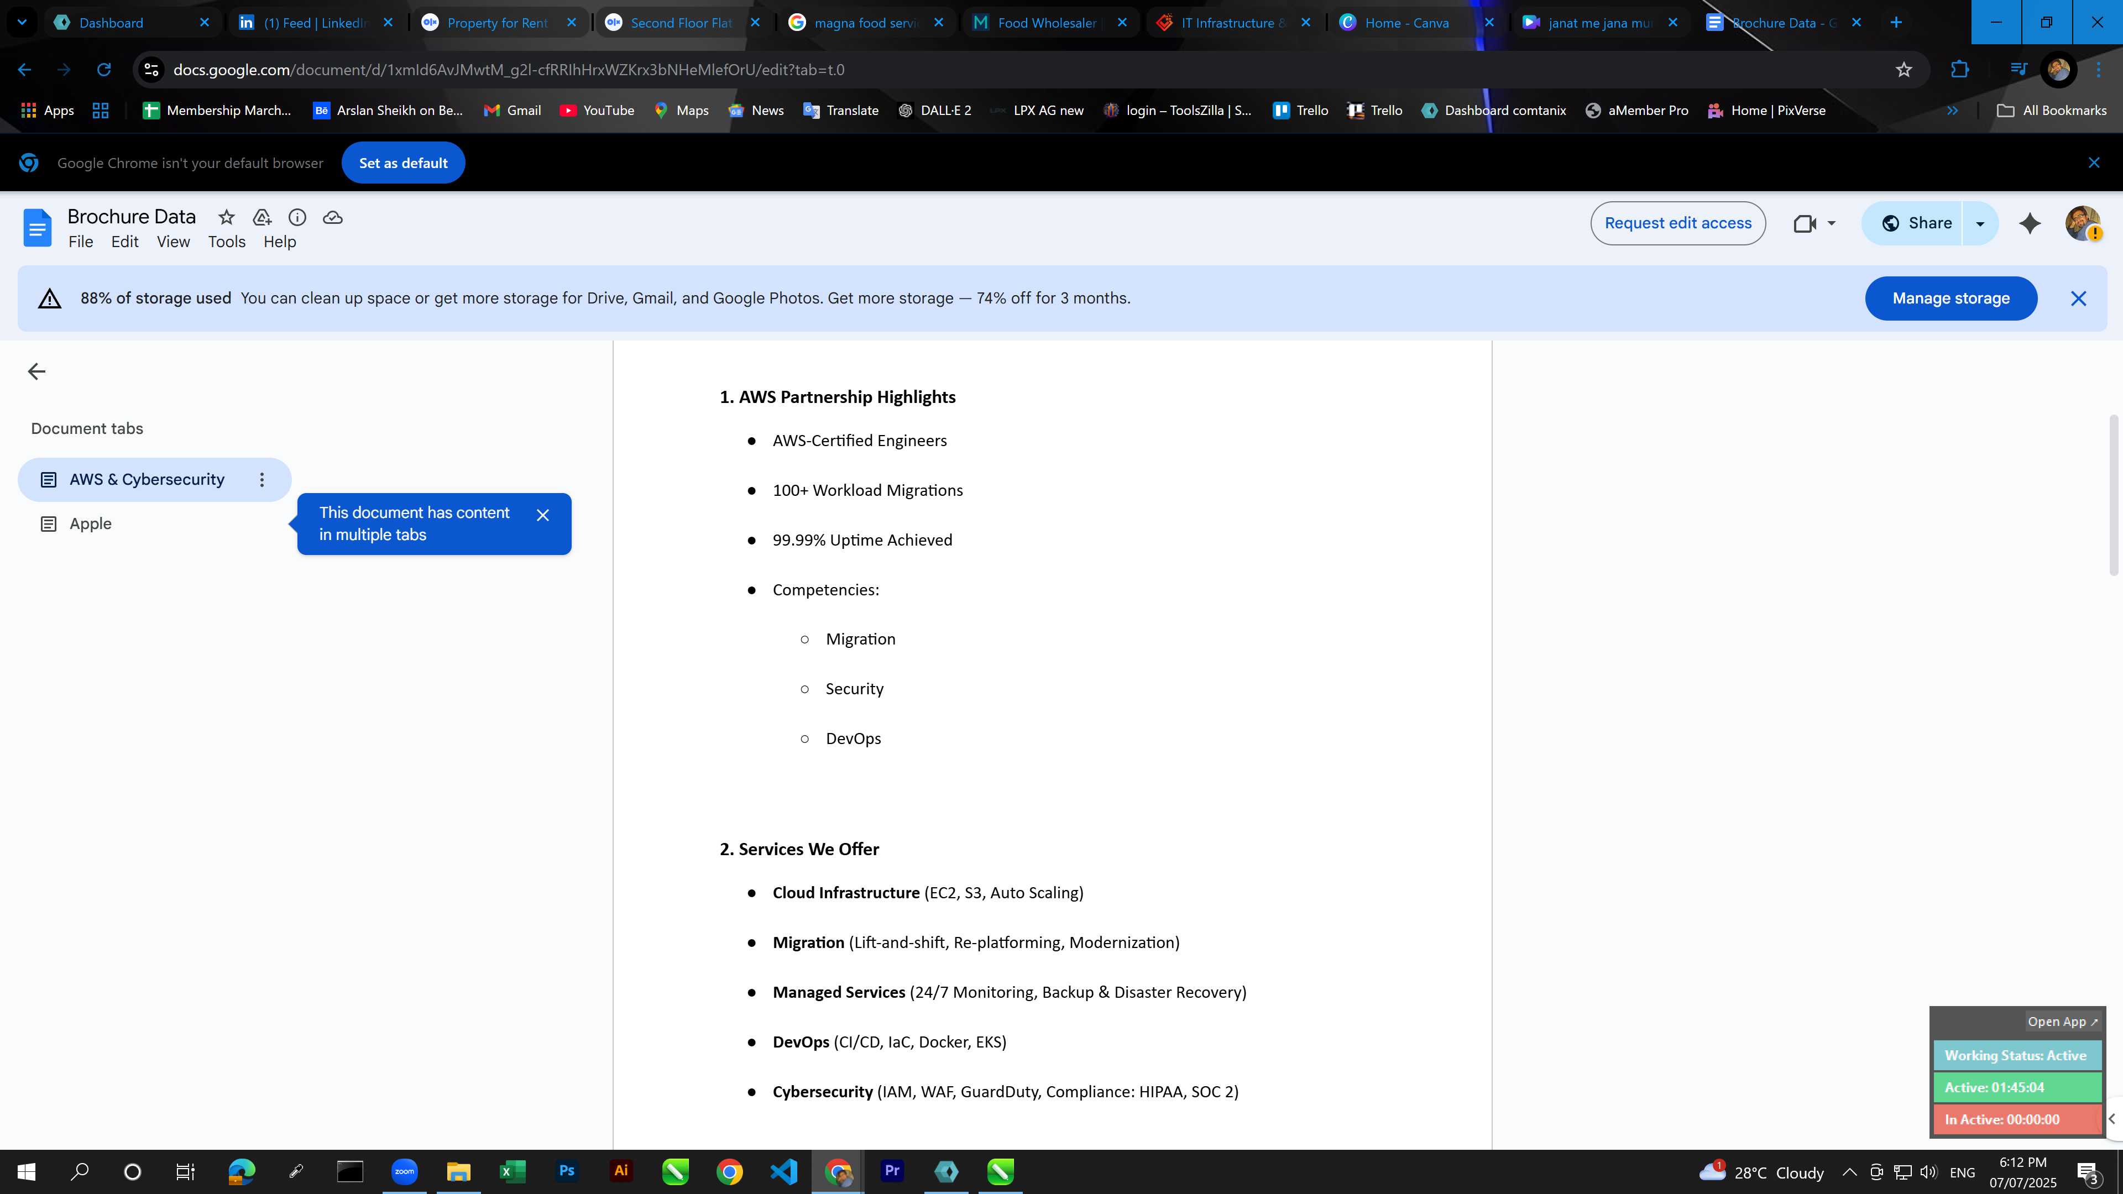Open document info details icon

tap(297, 218)
